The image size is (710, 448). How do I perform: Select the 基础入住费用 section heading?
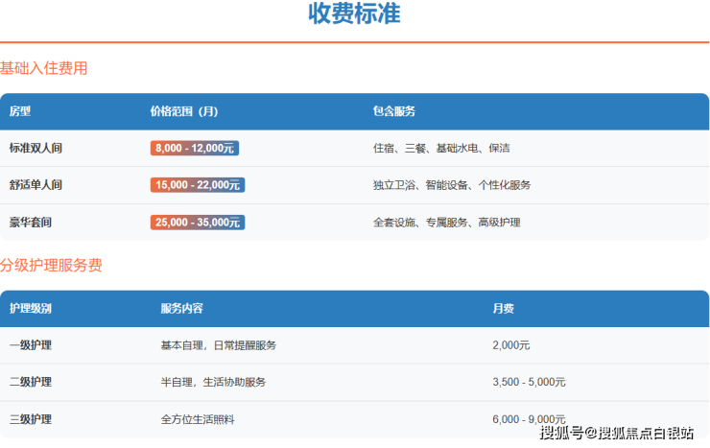pyautogui.click(x=44, y=69)
